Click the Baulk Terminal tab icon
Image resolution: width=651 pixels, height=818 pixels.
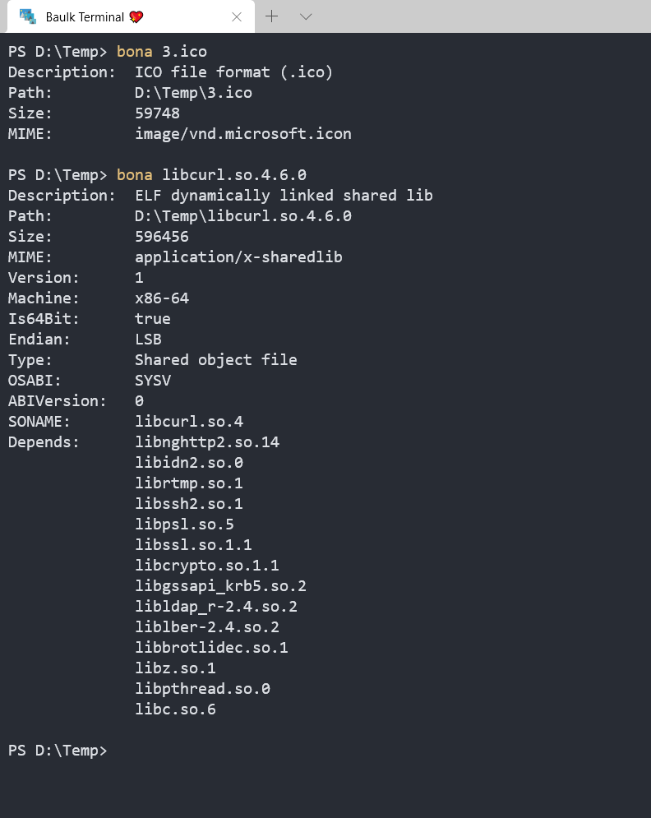28,16
